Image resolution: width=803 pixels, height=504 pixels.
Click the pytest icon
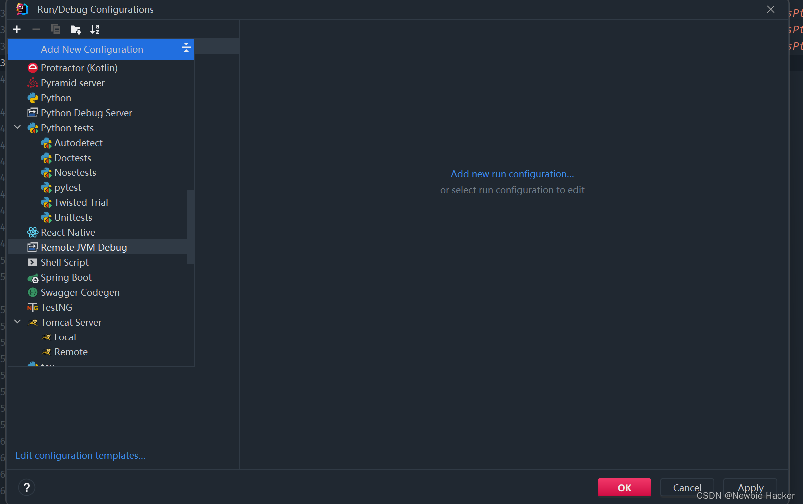click(x=46, y=188)
